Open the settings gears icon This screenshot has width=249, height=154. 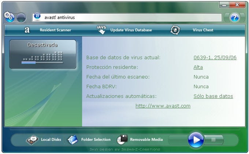pos(9,17)
